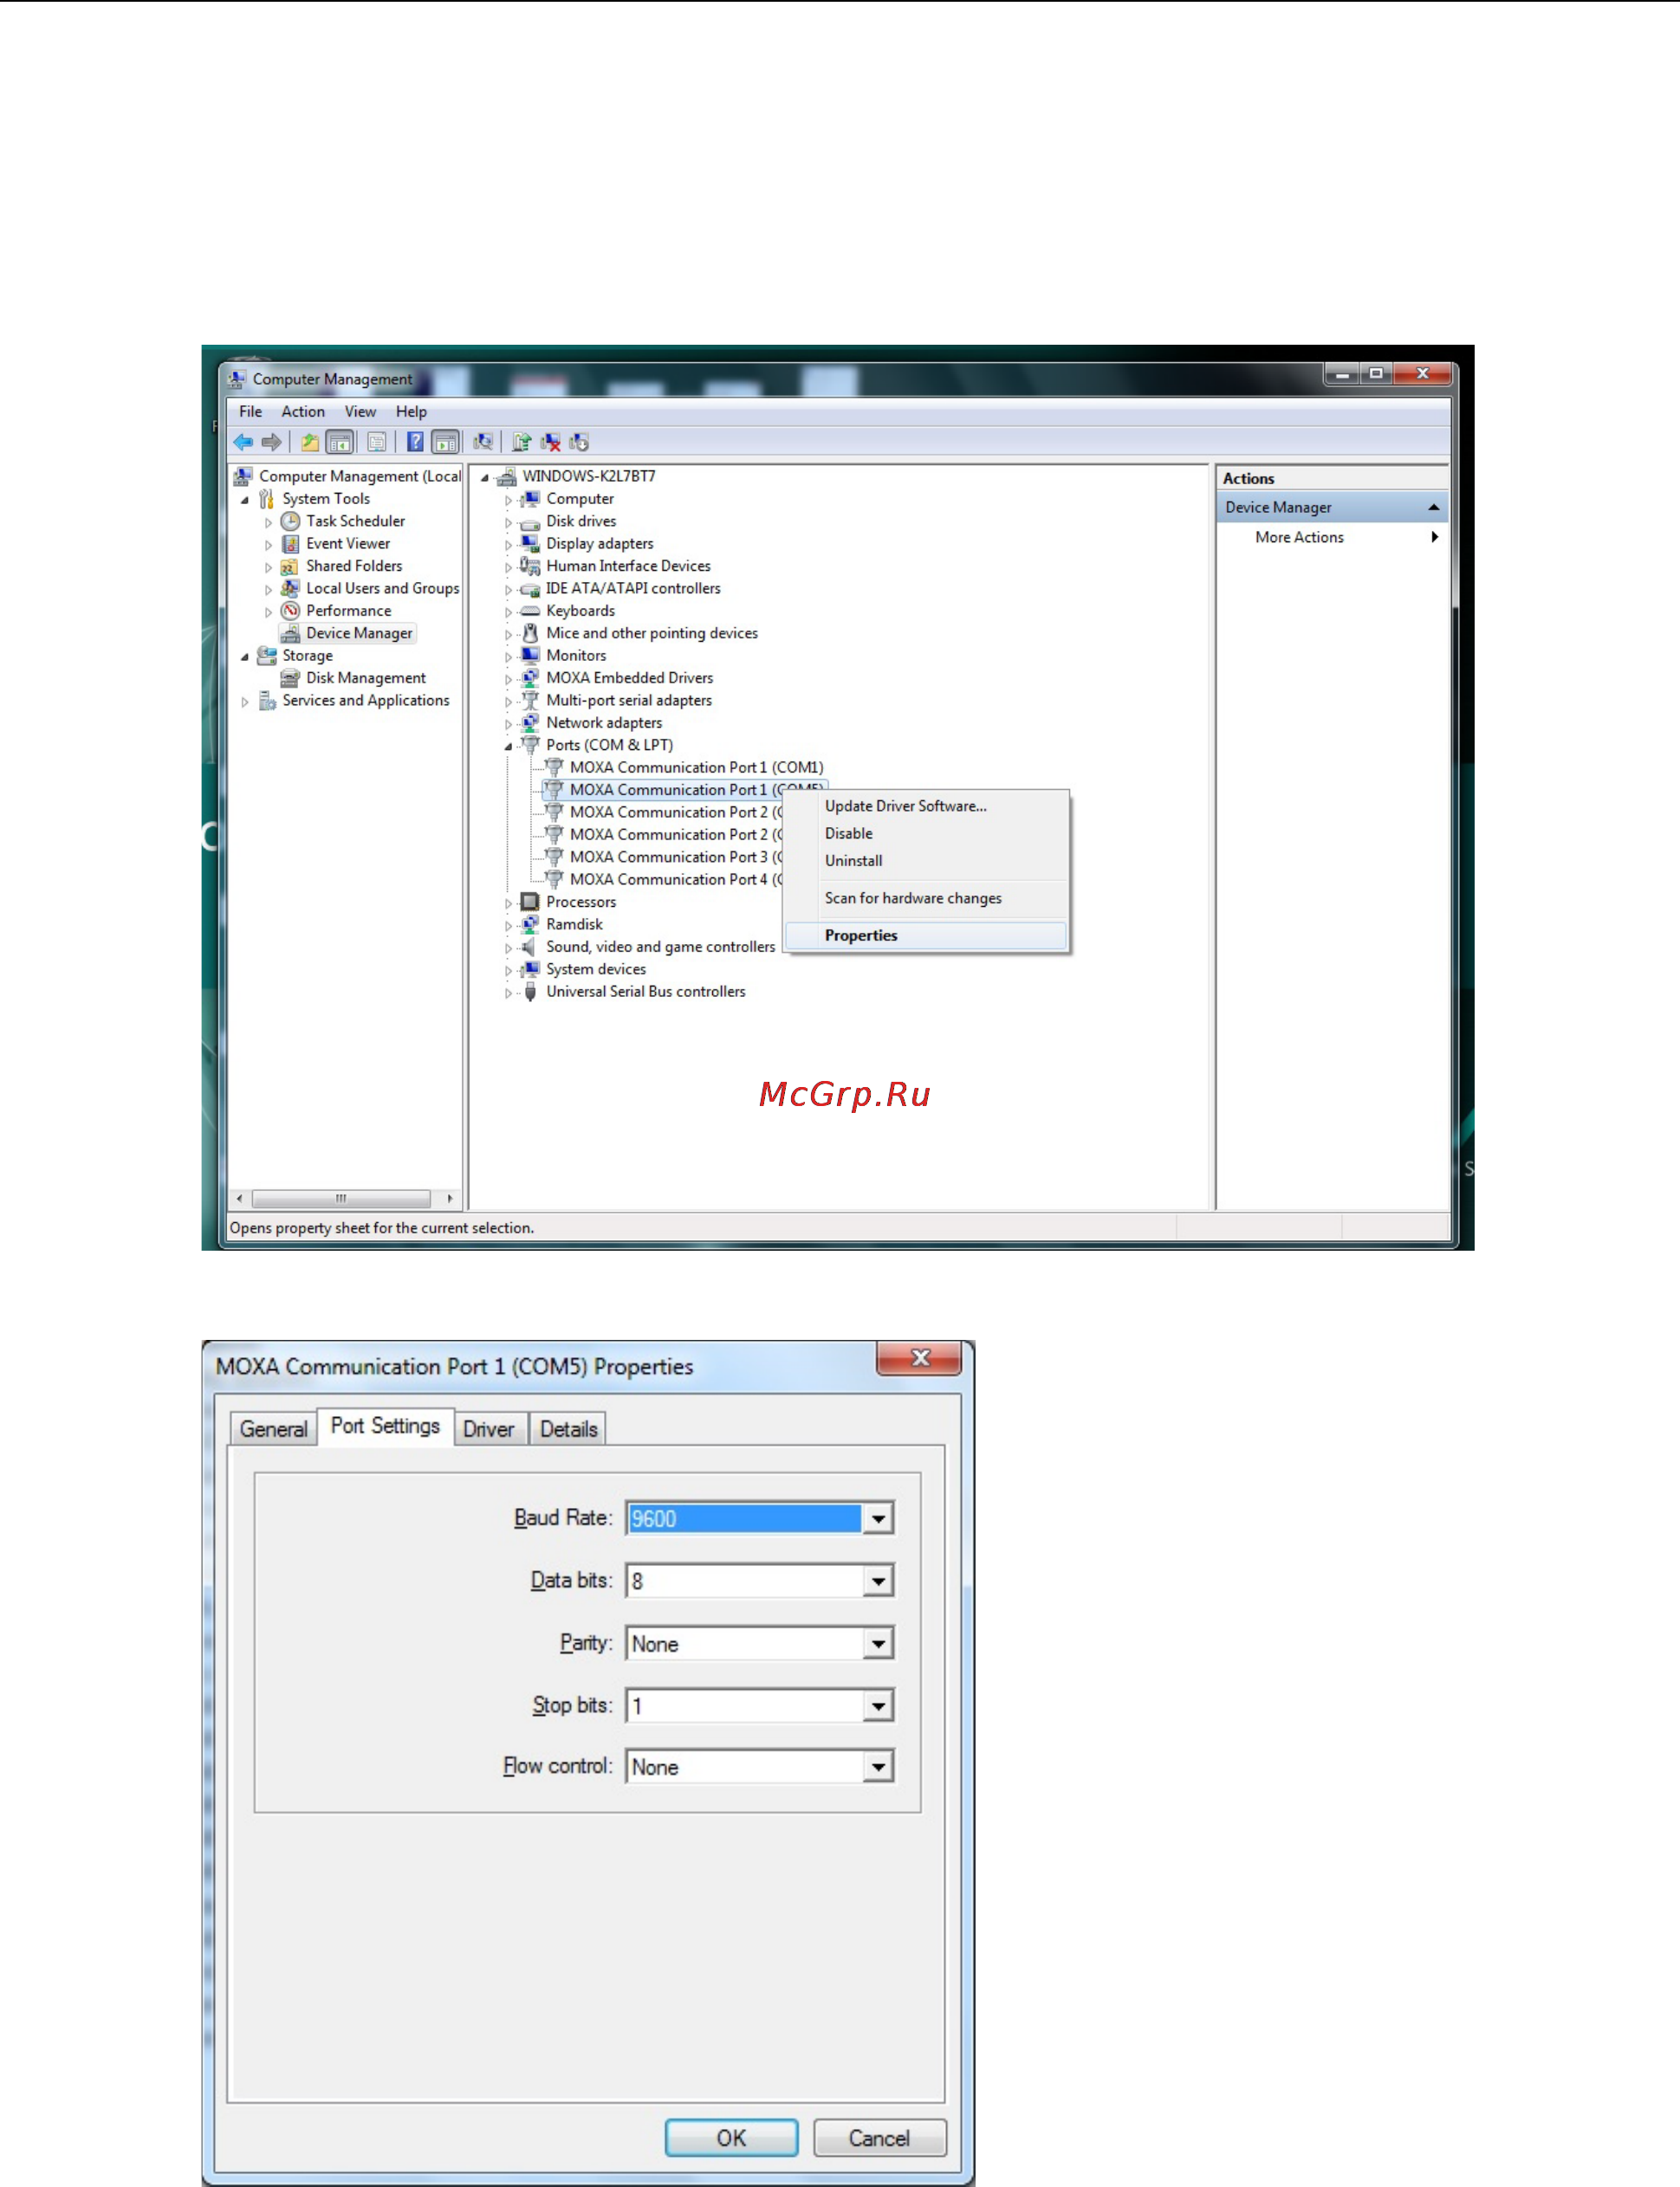Click the WINDOWS-K2L7BT7 computer icon
Image resolution: width=1680 pixels, height=2187 pixels.
506,476
